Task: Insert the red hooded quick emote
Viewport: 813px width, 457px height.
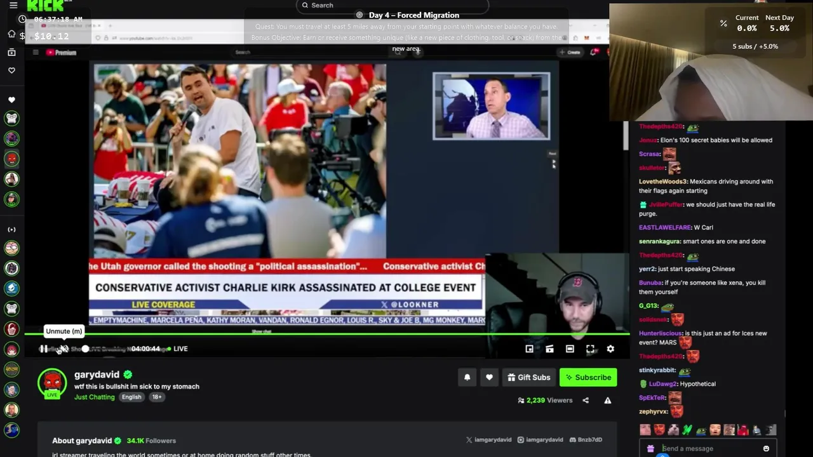Action: (x=743, y=430)
